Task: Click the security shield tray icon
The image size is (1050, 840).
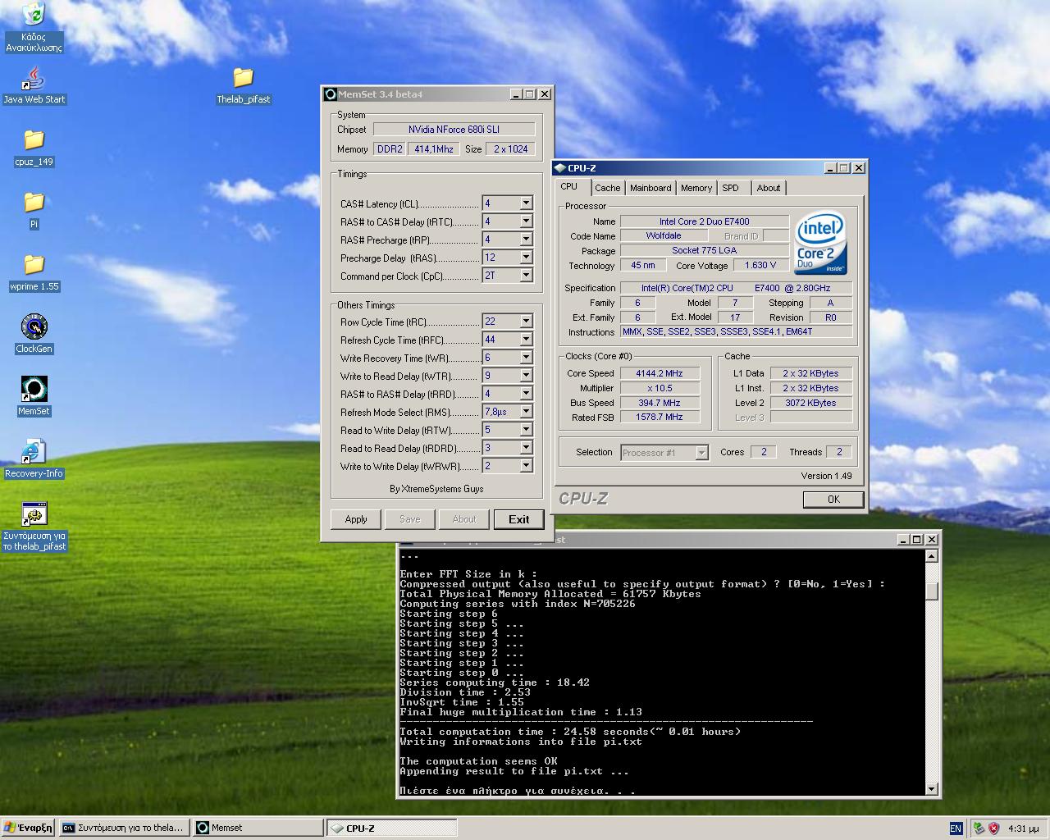Action: (x=993, y=829)
